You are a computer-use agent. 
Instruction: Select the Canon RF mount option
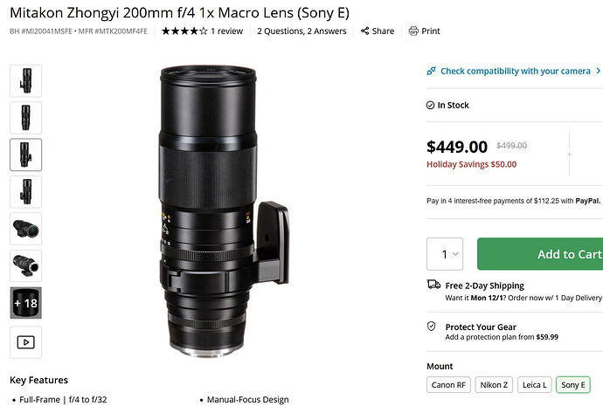point(451,384)
